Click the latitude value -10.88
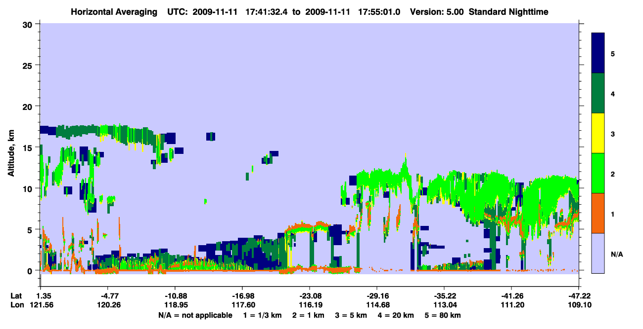Viewport: 643px width, 329px height. (175, 296)
